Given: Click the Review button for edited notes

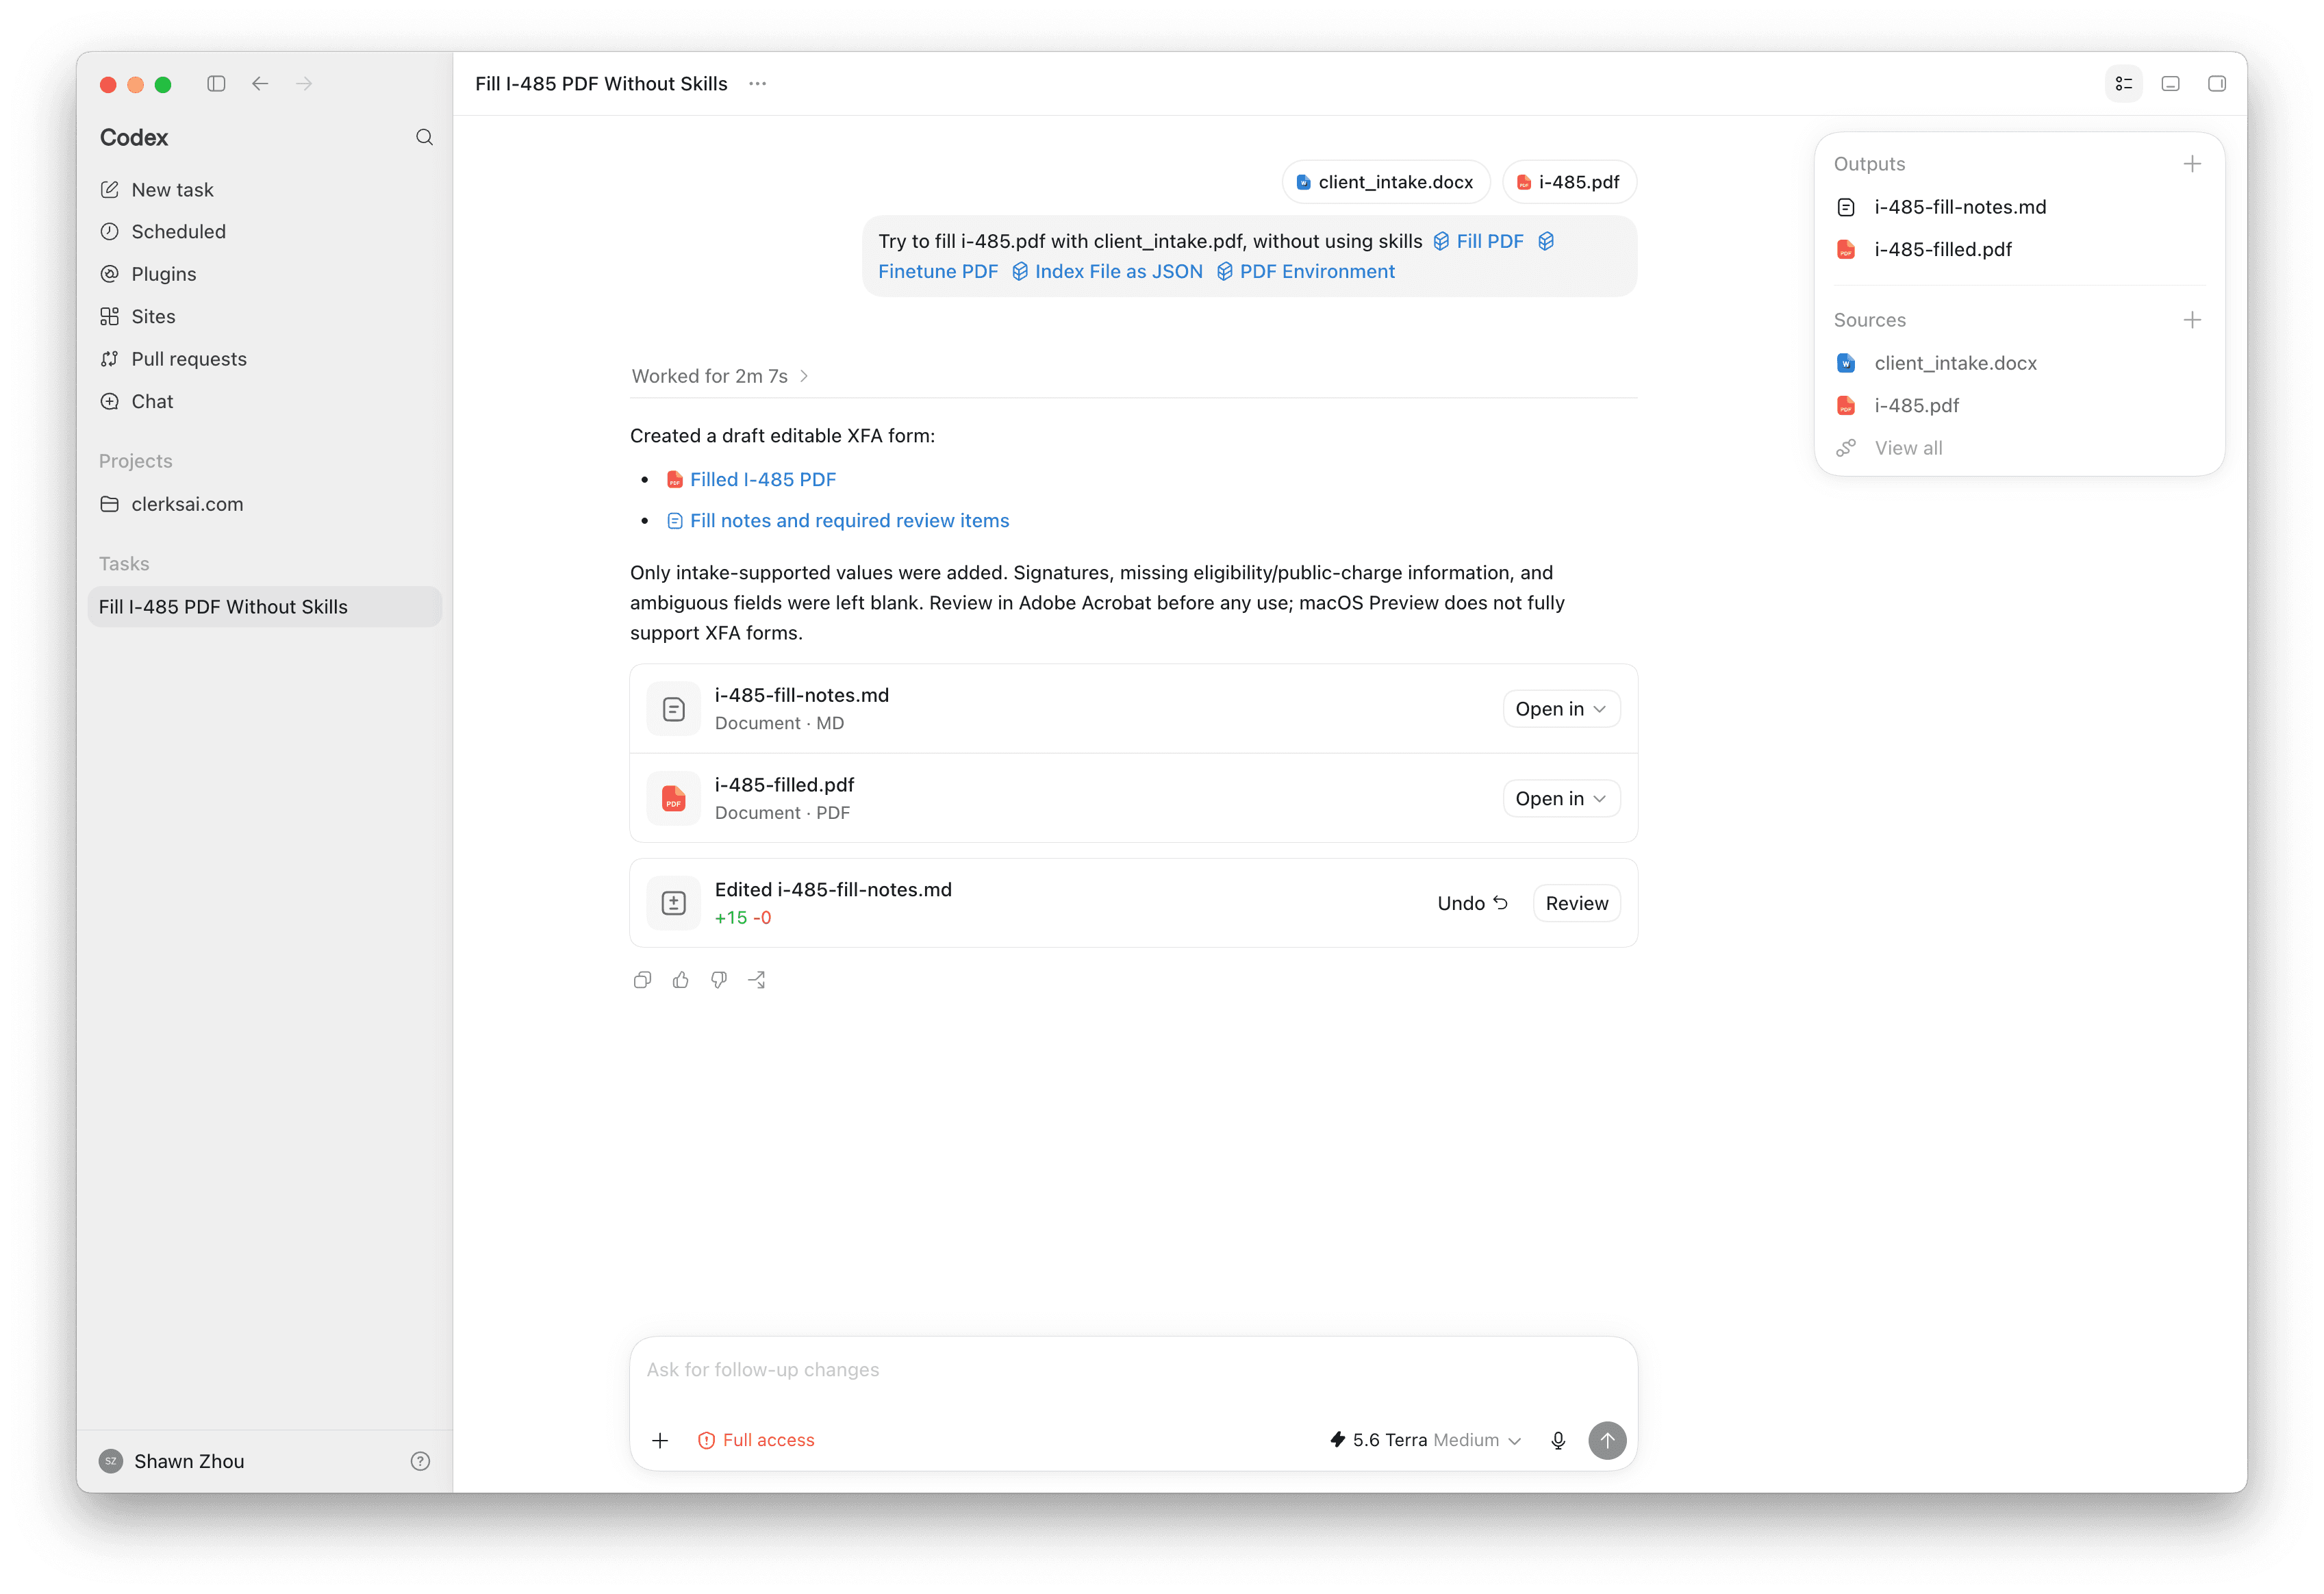Looking at the screenshot, I should pos(1576,903).
